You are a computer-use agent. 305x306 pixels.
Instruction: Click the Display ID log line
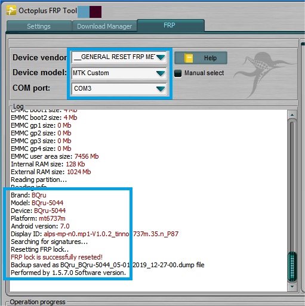[94, 234]
